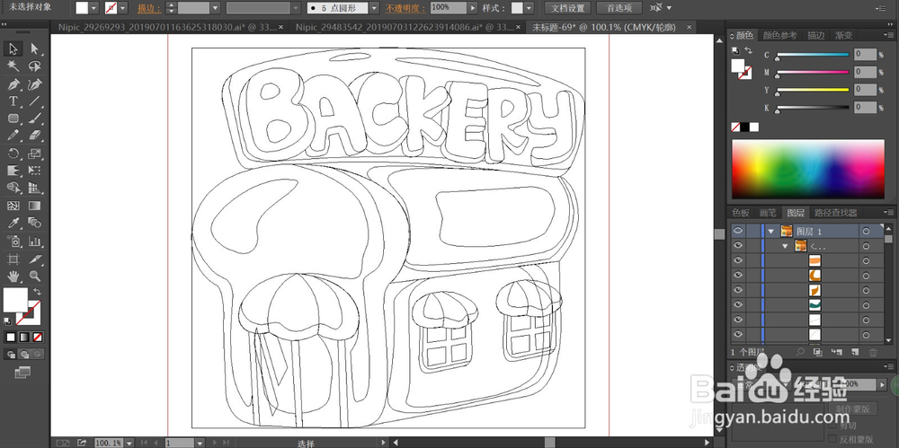Hide the teal wave shape layer
This screenshot has width=899, height=448.
pyautogui.click(x=738, y=304)
